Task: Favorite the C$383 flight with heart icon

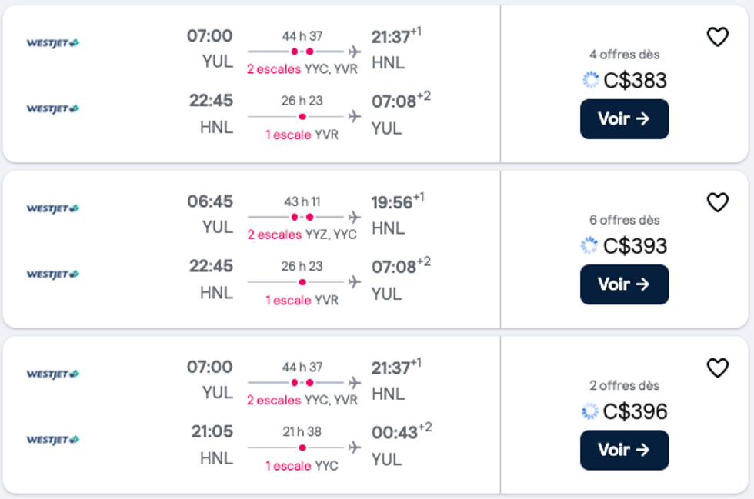Action: coord(717,37)
